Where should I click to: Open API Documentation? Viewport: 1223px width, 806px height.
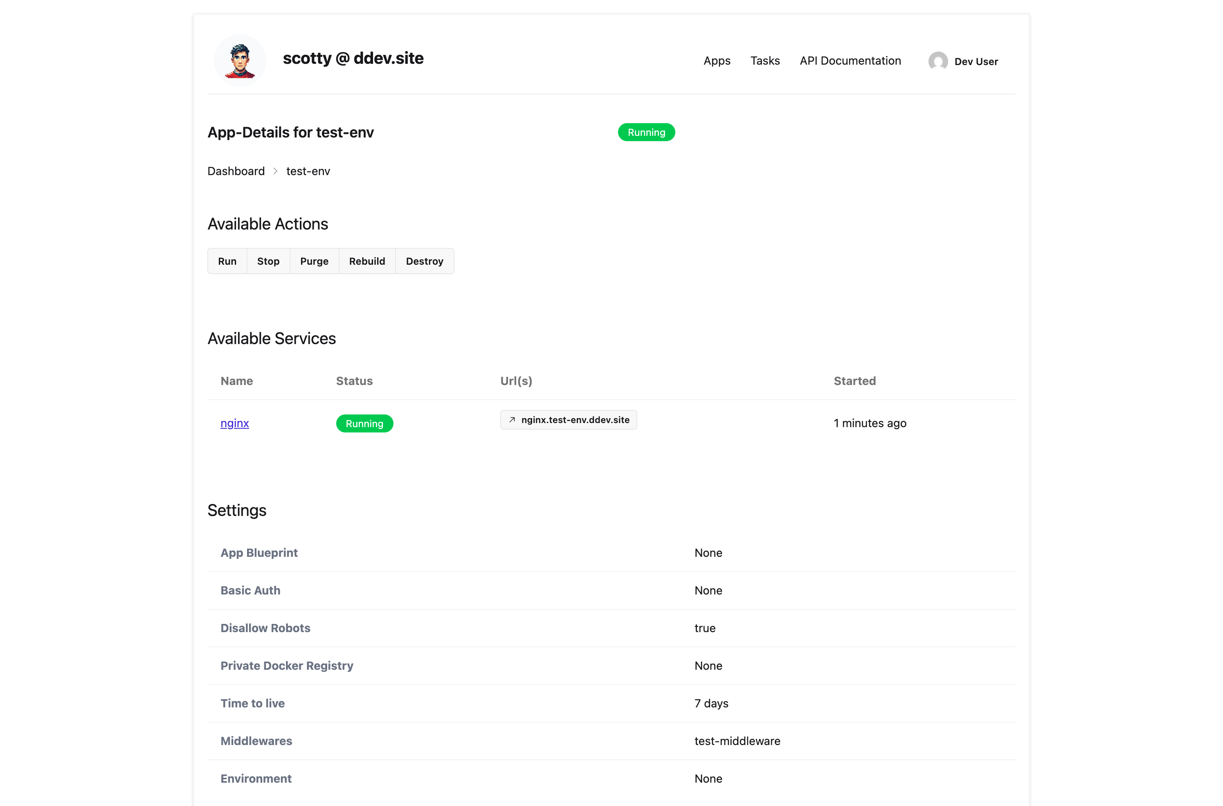tap(850, 61)
